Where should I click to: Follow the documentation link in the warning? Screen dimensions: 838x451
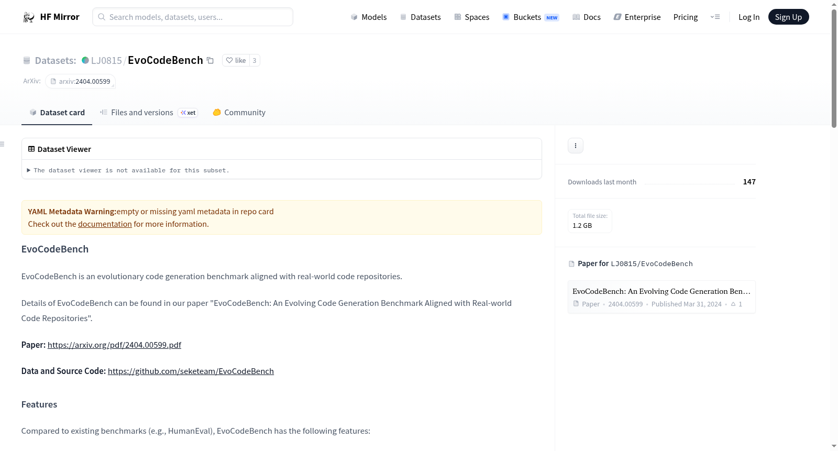pyautogui.click(x=105, y=224)
